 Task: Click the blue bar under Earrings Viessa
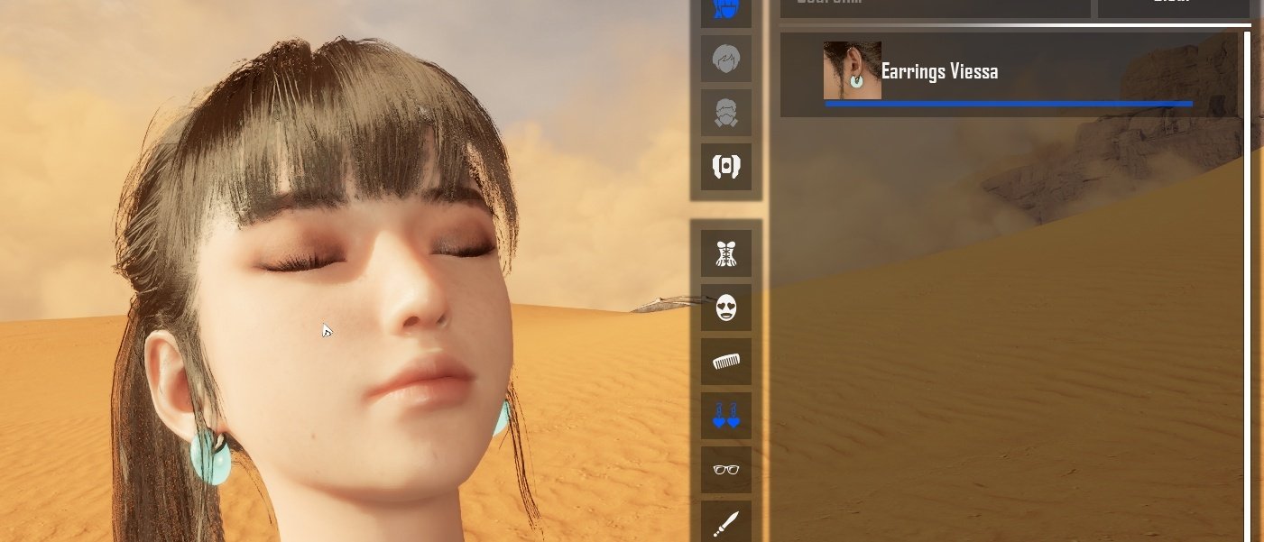(1008, 104)
